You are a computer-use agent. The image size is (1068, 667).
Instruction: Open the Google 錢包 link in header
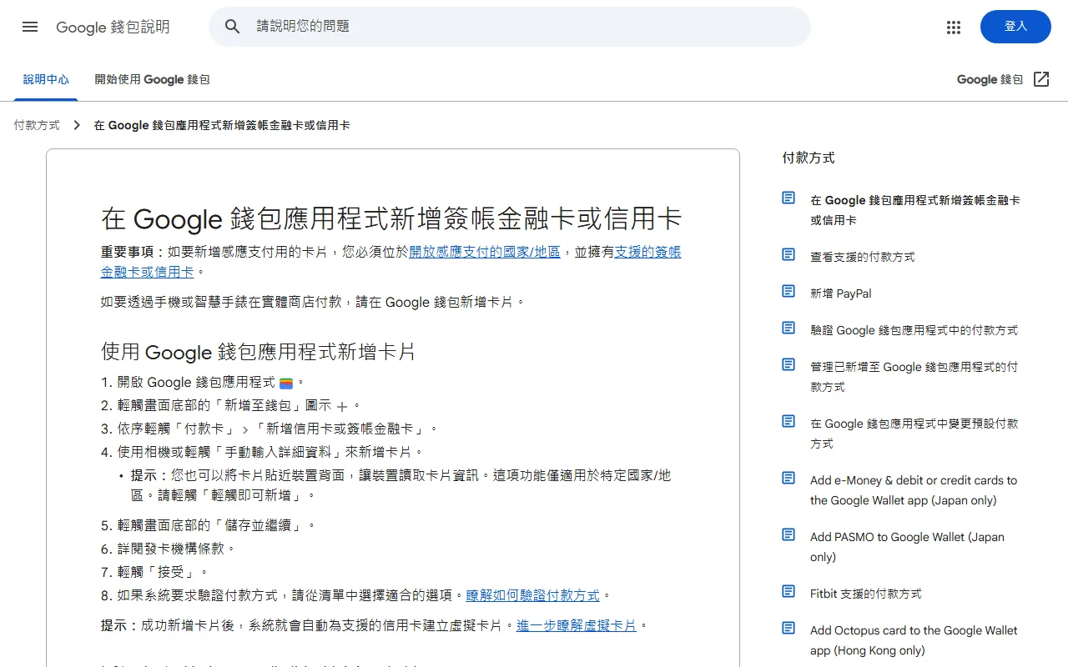(990, 79)
